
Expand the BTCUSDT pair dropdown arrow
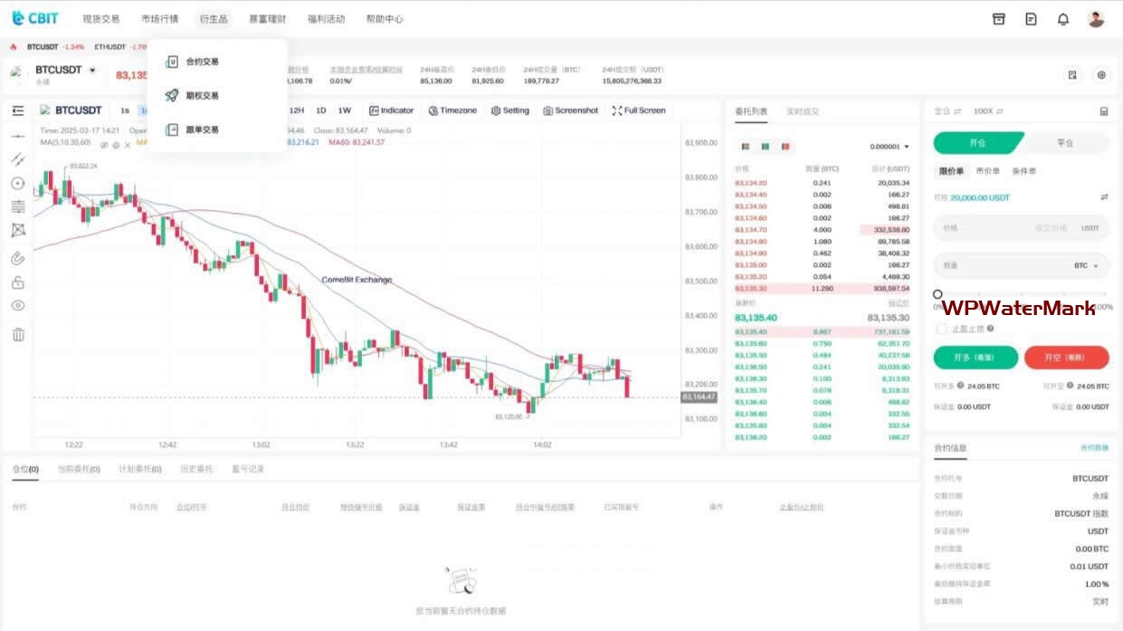click(92, 71)
